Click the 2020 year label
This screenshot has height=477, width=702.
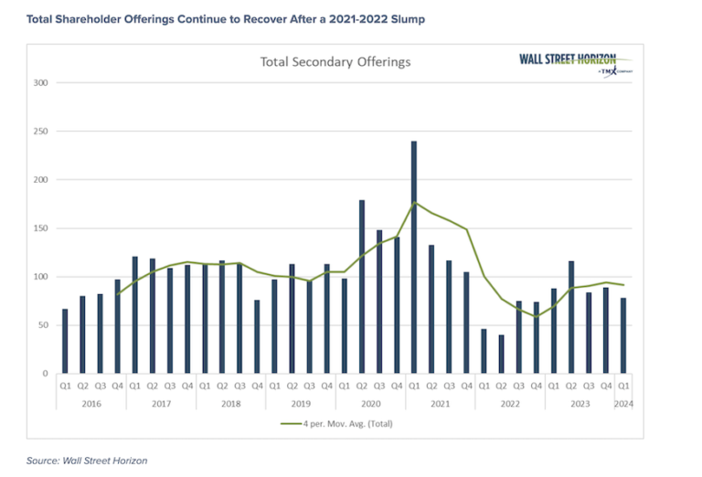click(371, 404)
